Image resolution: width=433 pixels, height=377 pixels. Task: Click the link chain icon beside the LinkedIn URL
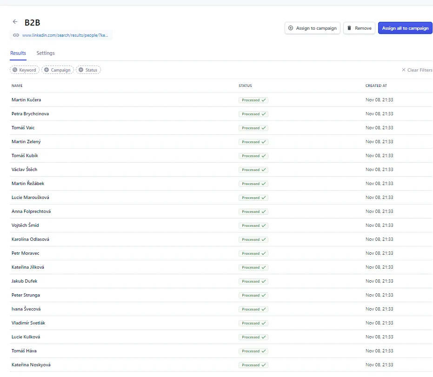click(16, 35)
